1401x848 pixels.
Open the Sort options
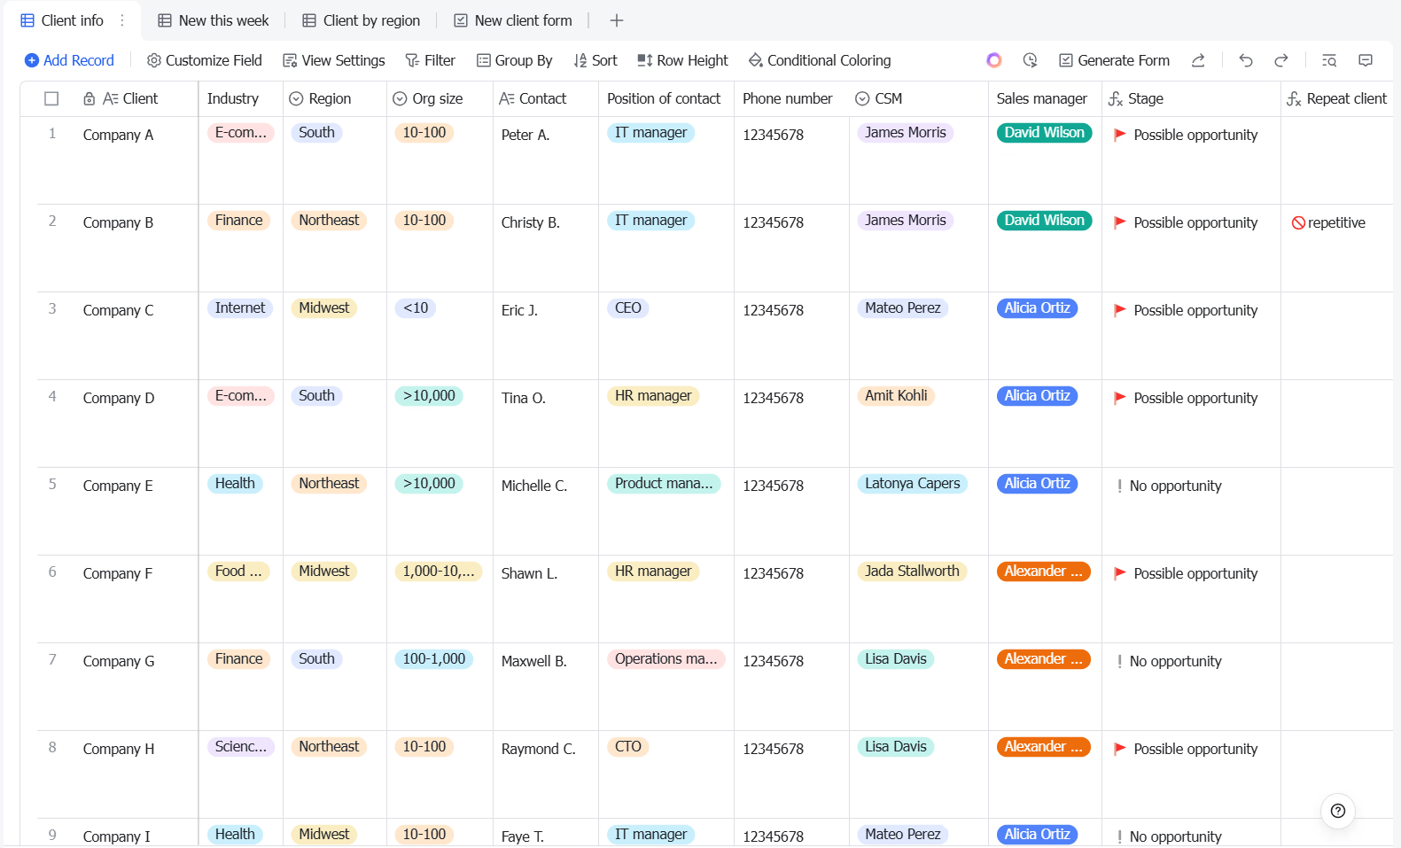[x=595, y=60]
